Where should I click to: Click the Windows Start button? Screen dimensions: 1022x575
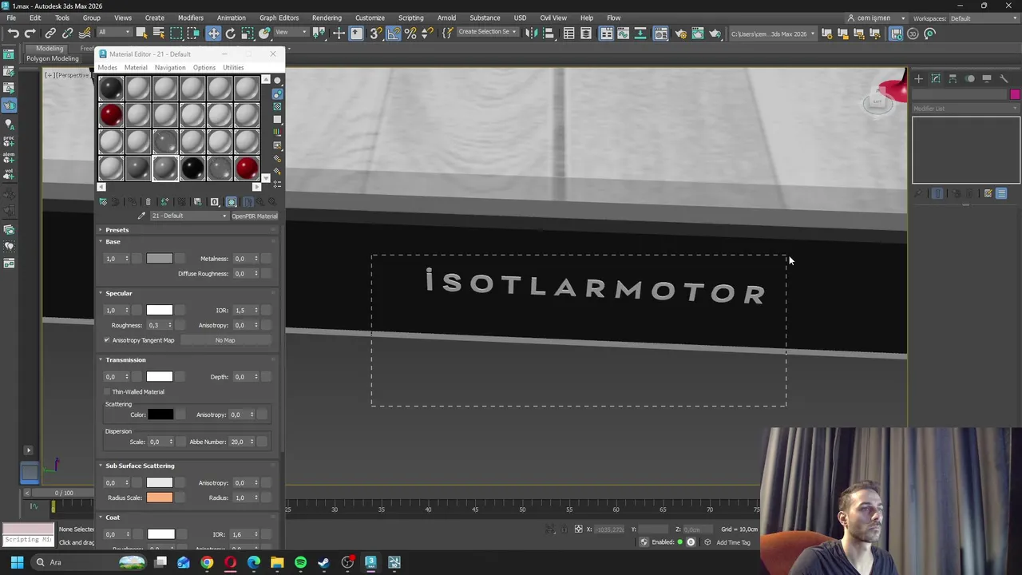[17, 562]
